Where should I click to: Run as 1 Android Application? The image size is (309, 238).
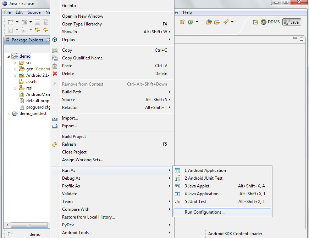point(222,170)
